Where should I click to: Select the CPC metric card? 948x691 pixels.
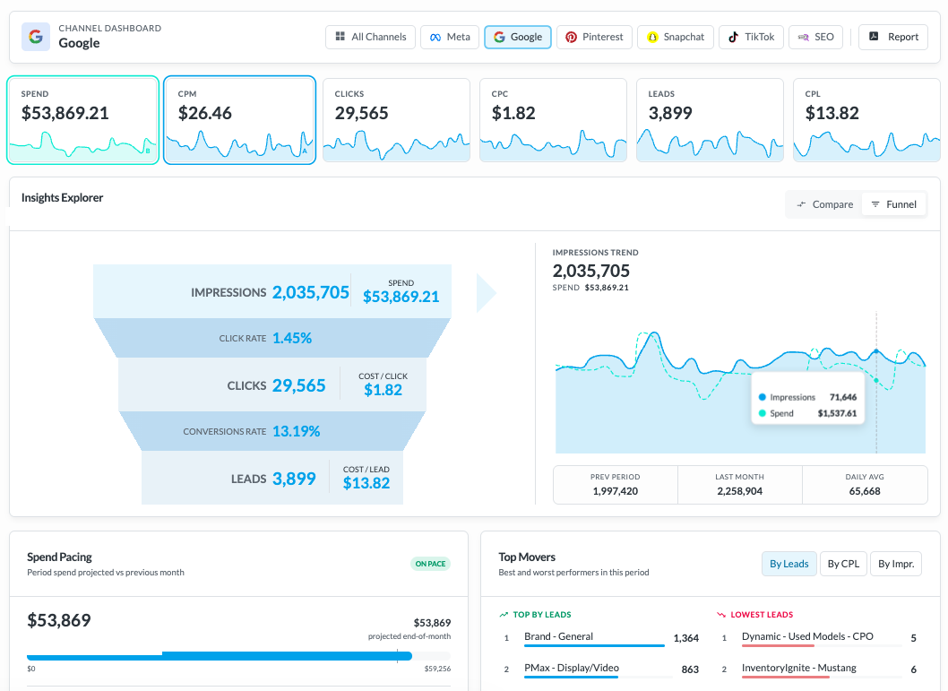[x=553, y=120]
